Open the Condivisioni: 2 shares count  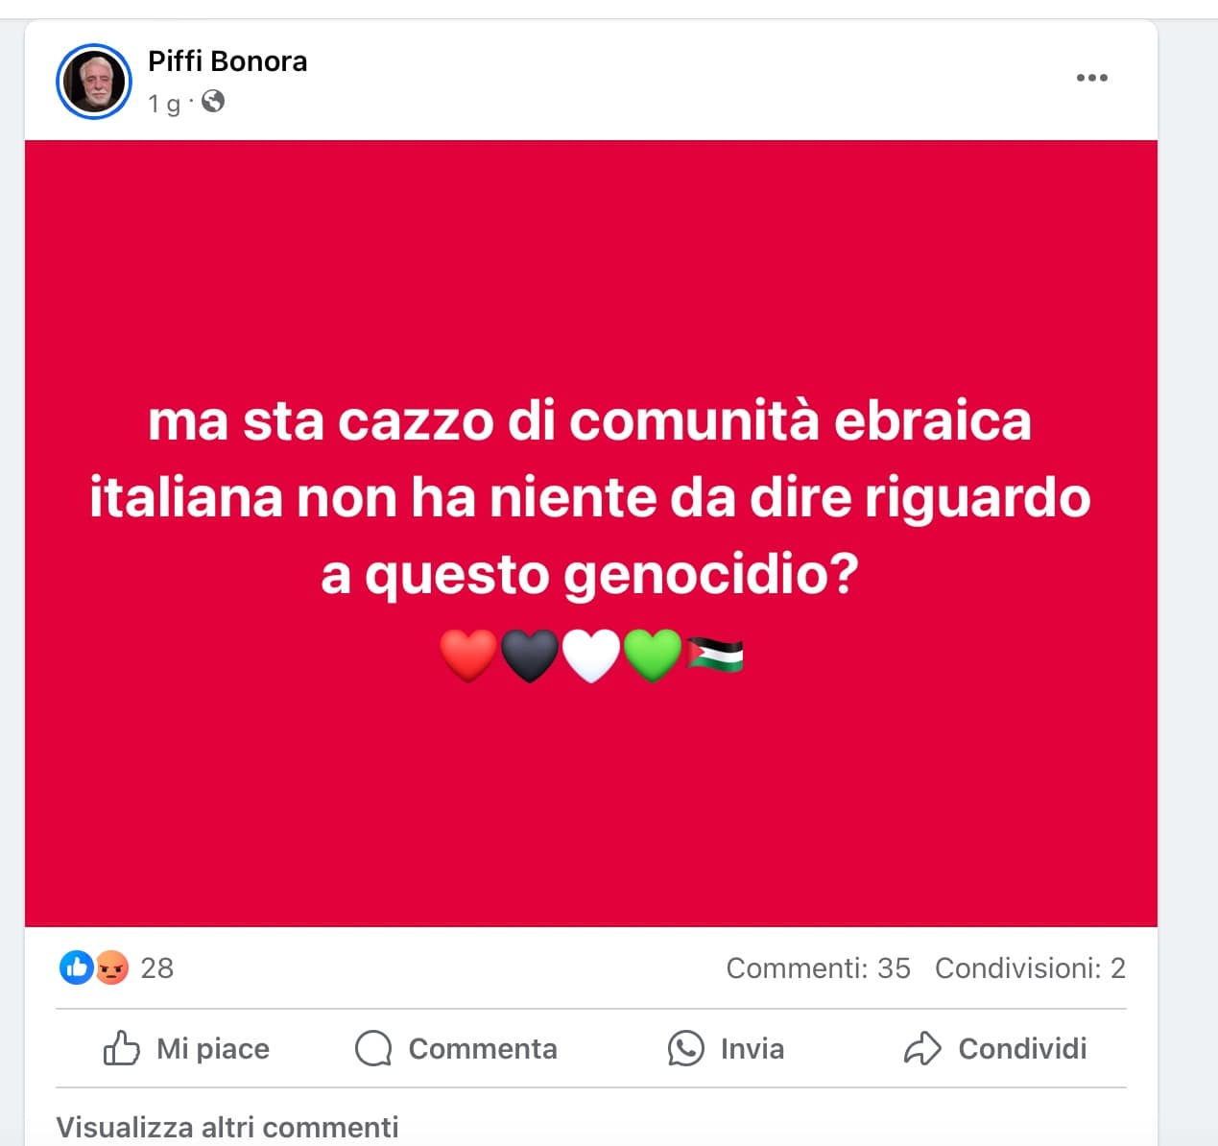(1030, 967)
